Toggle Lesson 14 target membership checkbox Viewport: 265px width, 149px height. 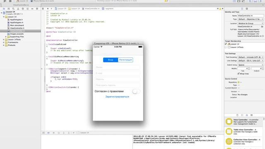click(x=226, y=44)
